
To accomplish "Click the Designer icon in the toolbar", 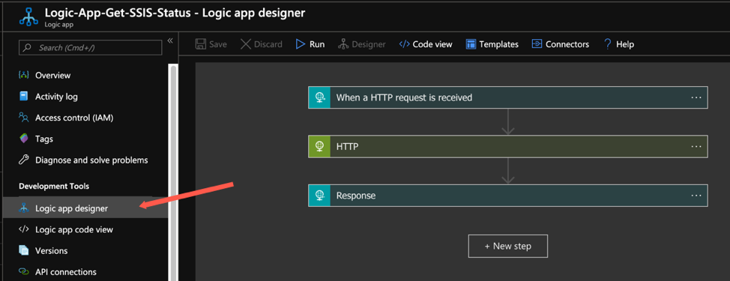I will coord(343,44).
